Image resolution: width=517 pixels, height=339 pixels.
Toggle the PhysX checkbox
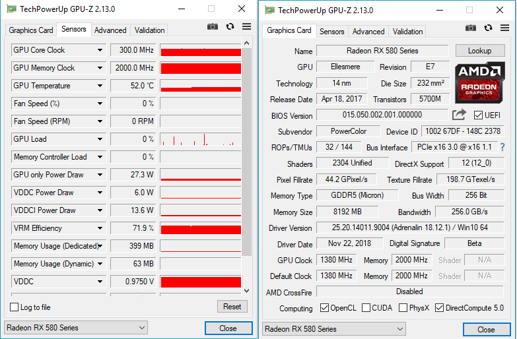403,308
